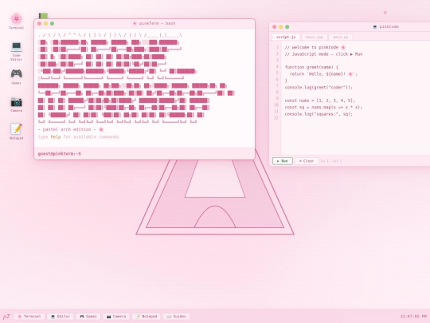Click the pT logo in taskbar
This screenshot has width=430, height=323.
[x=6, y=317]
